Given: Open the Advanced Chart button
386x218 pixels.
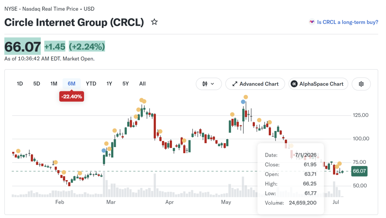Looking at the screenshot, I should tap(255, 84).
